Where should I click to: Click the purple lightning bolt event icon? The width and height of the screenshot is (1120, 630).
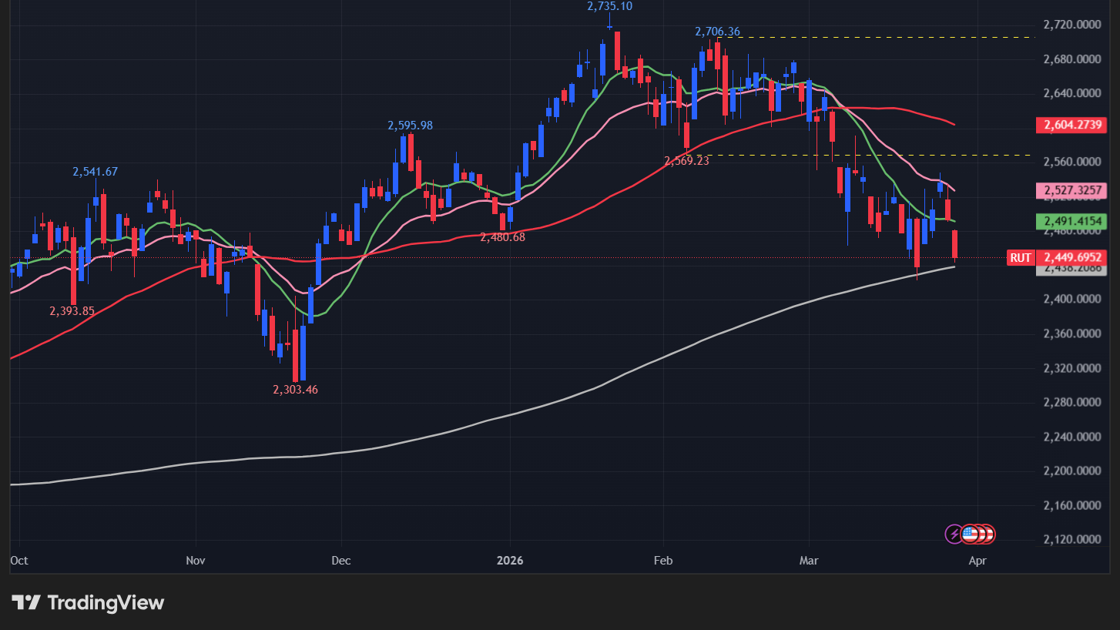(954, 534)
